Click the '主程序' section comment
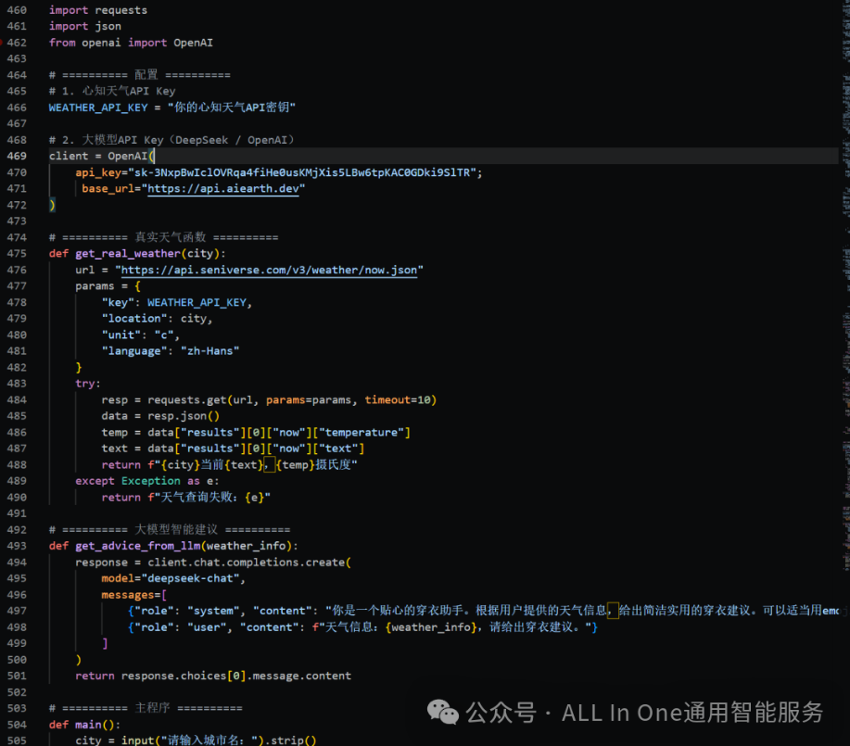850x746 pixels. point(146,709)
